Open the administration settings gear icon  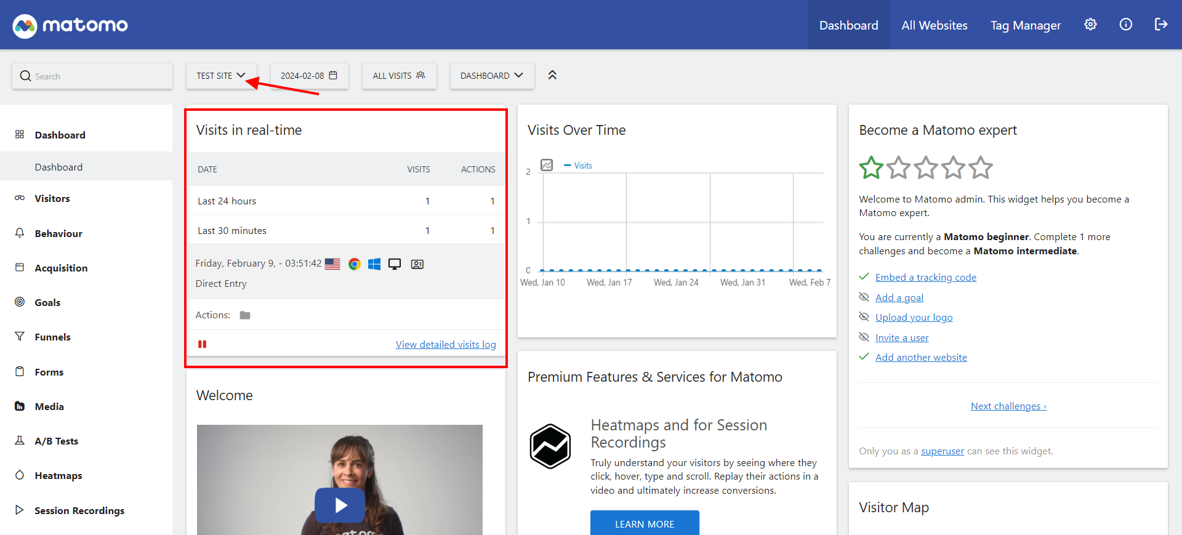pyautogui.click(x=1090, y=25)
